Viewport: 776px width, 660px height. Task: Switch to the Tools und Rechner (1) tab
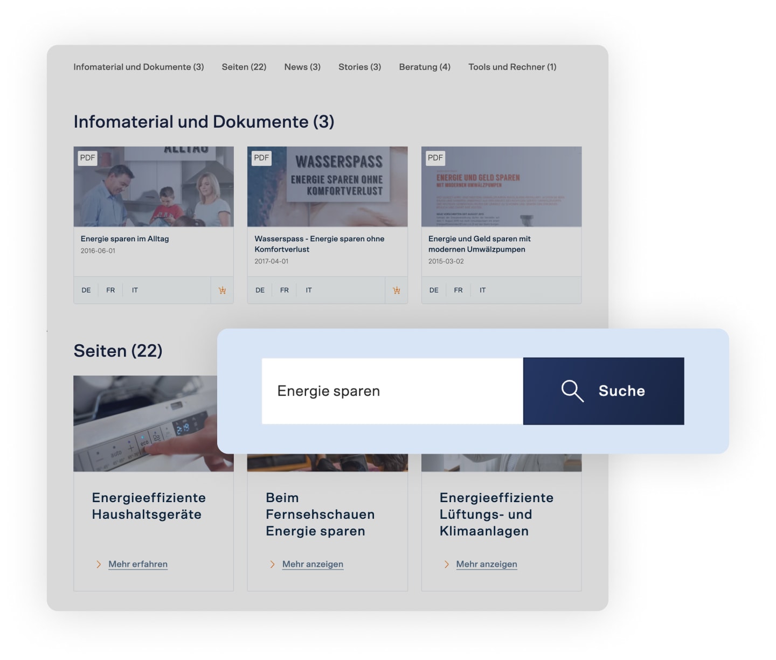pos(512,67)
